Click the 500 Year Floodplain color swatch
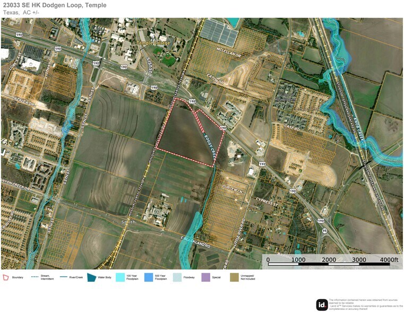 149,278
